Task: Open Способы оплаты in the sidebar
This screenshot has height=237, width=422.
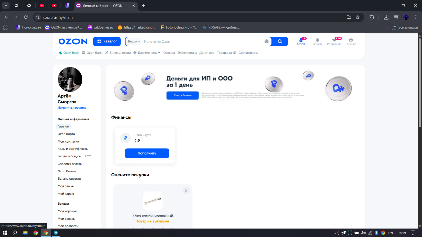Action: [x=70, y=164]
